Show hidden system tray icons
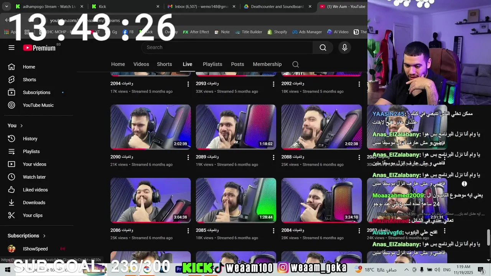 (406, 270)
